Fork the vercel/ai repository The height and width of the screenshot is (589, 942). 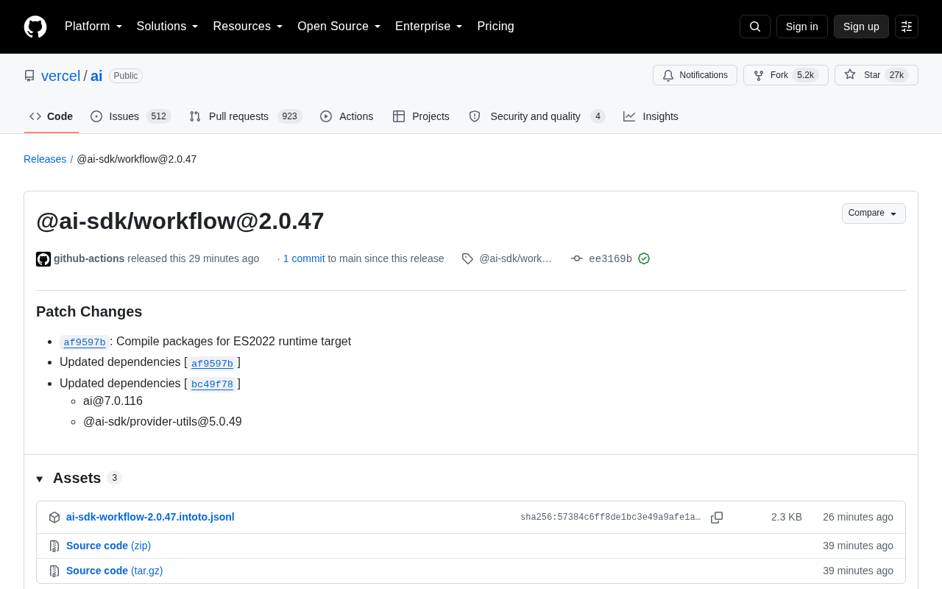[x=785, y=75]
